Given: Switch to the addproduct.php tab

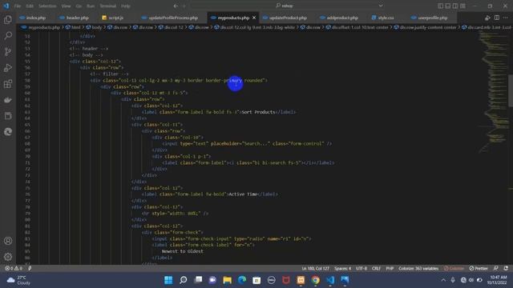Looking at the screenshot, I should tap(342, 18).
